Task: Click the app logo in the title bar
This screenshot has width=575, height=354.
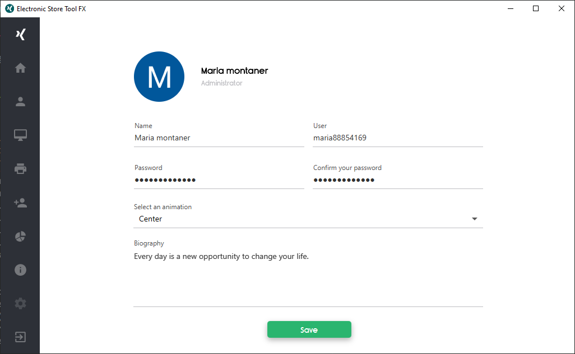Action: 10,8
